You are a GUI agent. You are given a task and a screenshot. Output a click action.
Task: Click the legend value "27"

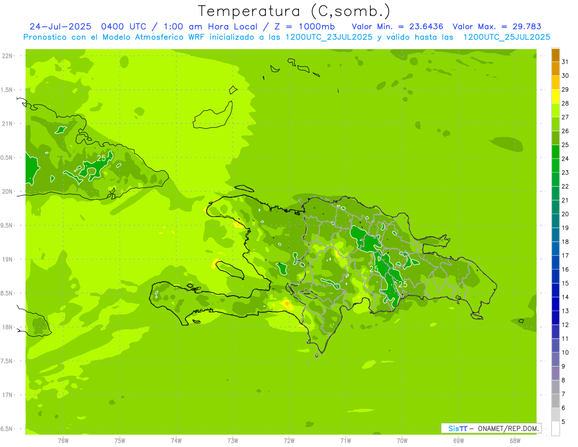[x=565, y=117]
